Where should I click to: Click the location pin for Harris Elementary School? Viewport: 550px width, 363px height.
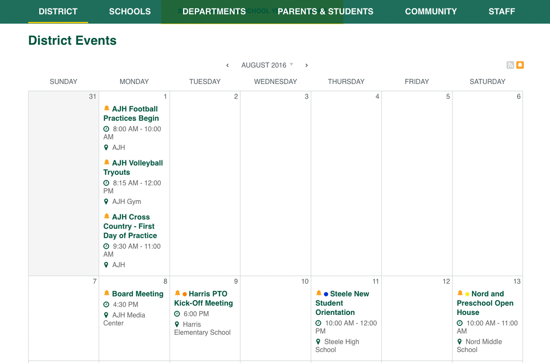click(x=177, y=324)
